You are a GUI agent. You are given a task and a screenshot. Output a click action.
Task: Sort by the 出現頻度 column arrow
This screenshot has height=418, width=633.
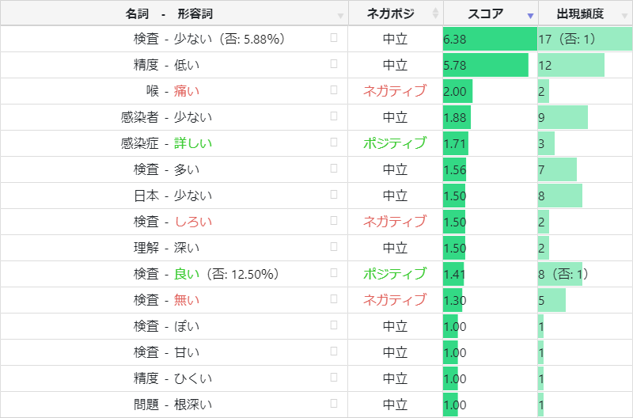click(624, 14)
